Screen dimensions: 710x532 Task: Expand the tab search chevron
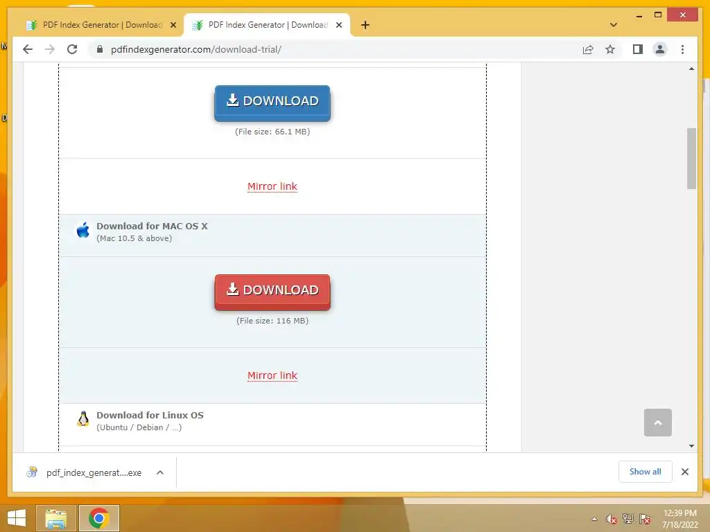coord(614,25)
